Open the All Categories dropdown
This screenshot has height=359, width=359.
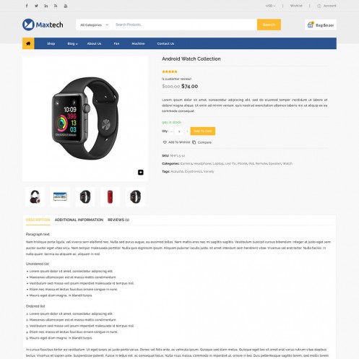[94, 25]
